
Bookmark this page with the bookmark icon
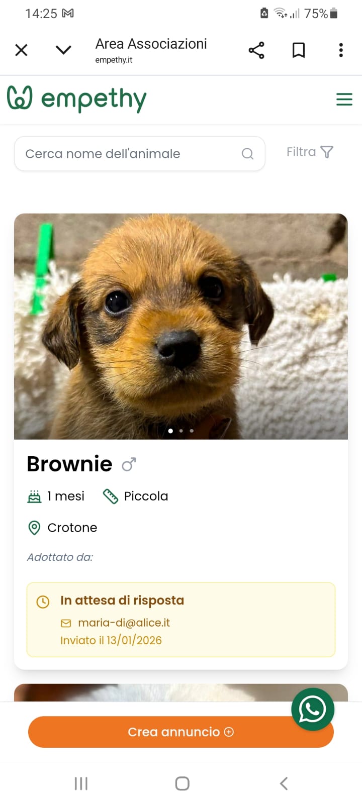(x=299, y=50)
